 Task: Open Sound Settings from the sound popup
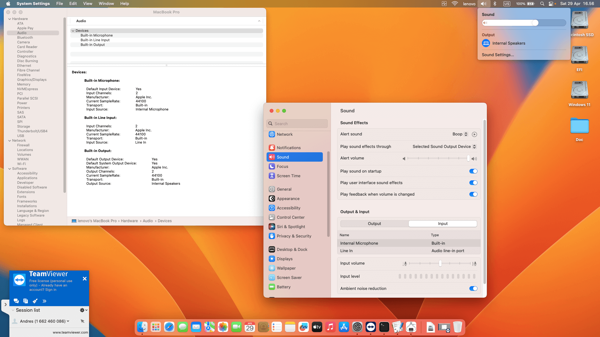498,55
